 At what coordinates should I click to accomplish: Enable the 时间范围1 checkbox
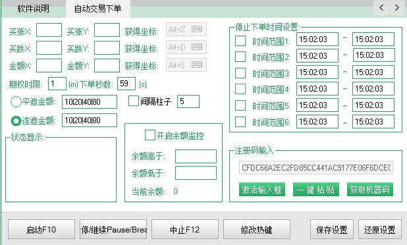point(240,41)
